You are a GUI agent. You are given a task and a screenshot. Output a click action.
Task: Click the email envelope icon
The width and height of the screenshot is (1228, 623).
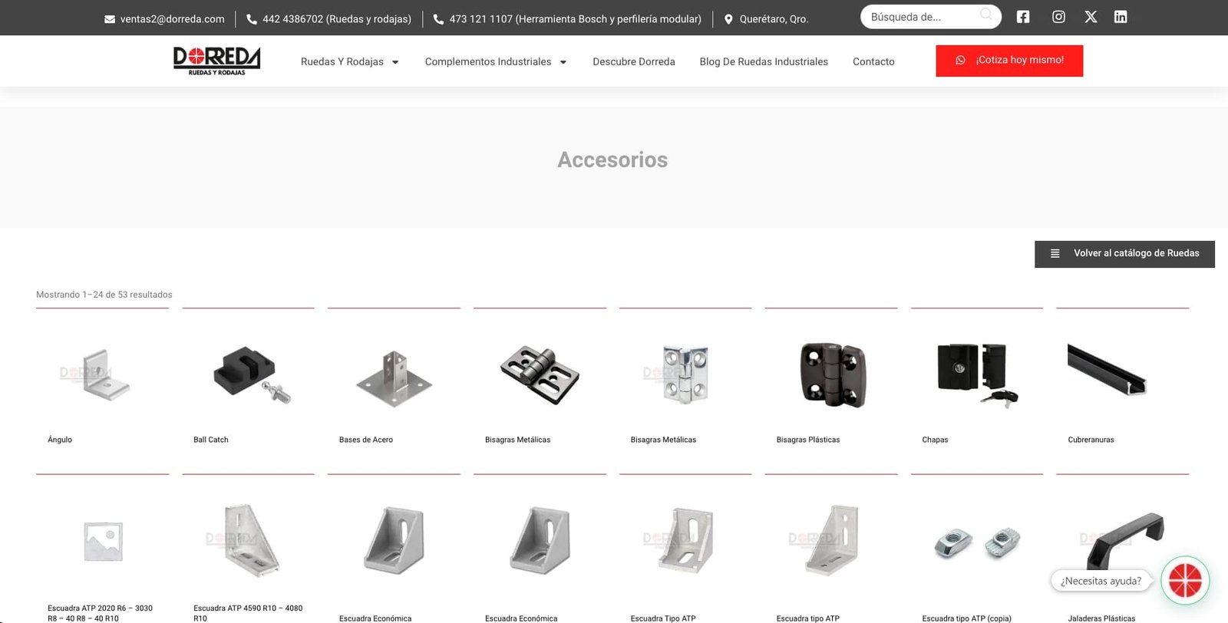pyautogui.click(x=110, y=19)
